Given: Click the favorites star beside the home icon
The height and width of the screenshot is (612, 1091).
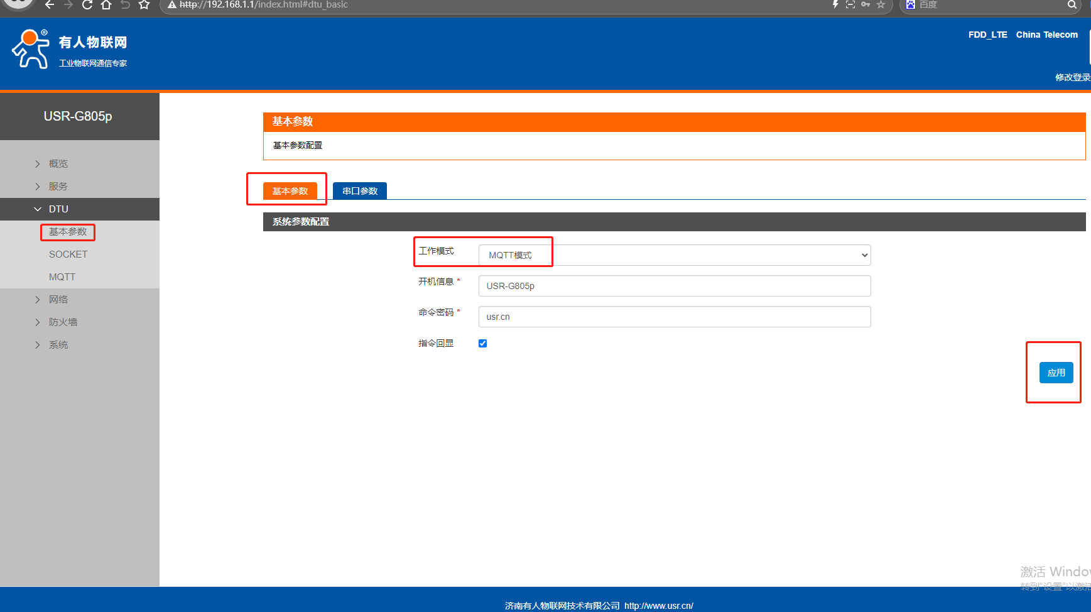Looking at the screenshot, I should (x=144, y=5).
